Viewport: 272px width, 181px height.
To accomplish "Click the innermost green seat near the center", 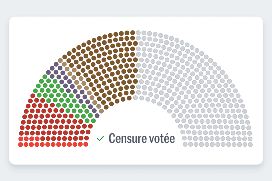I will coord(93,121).
